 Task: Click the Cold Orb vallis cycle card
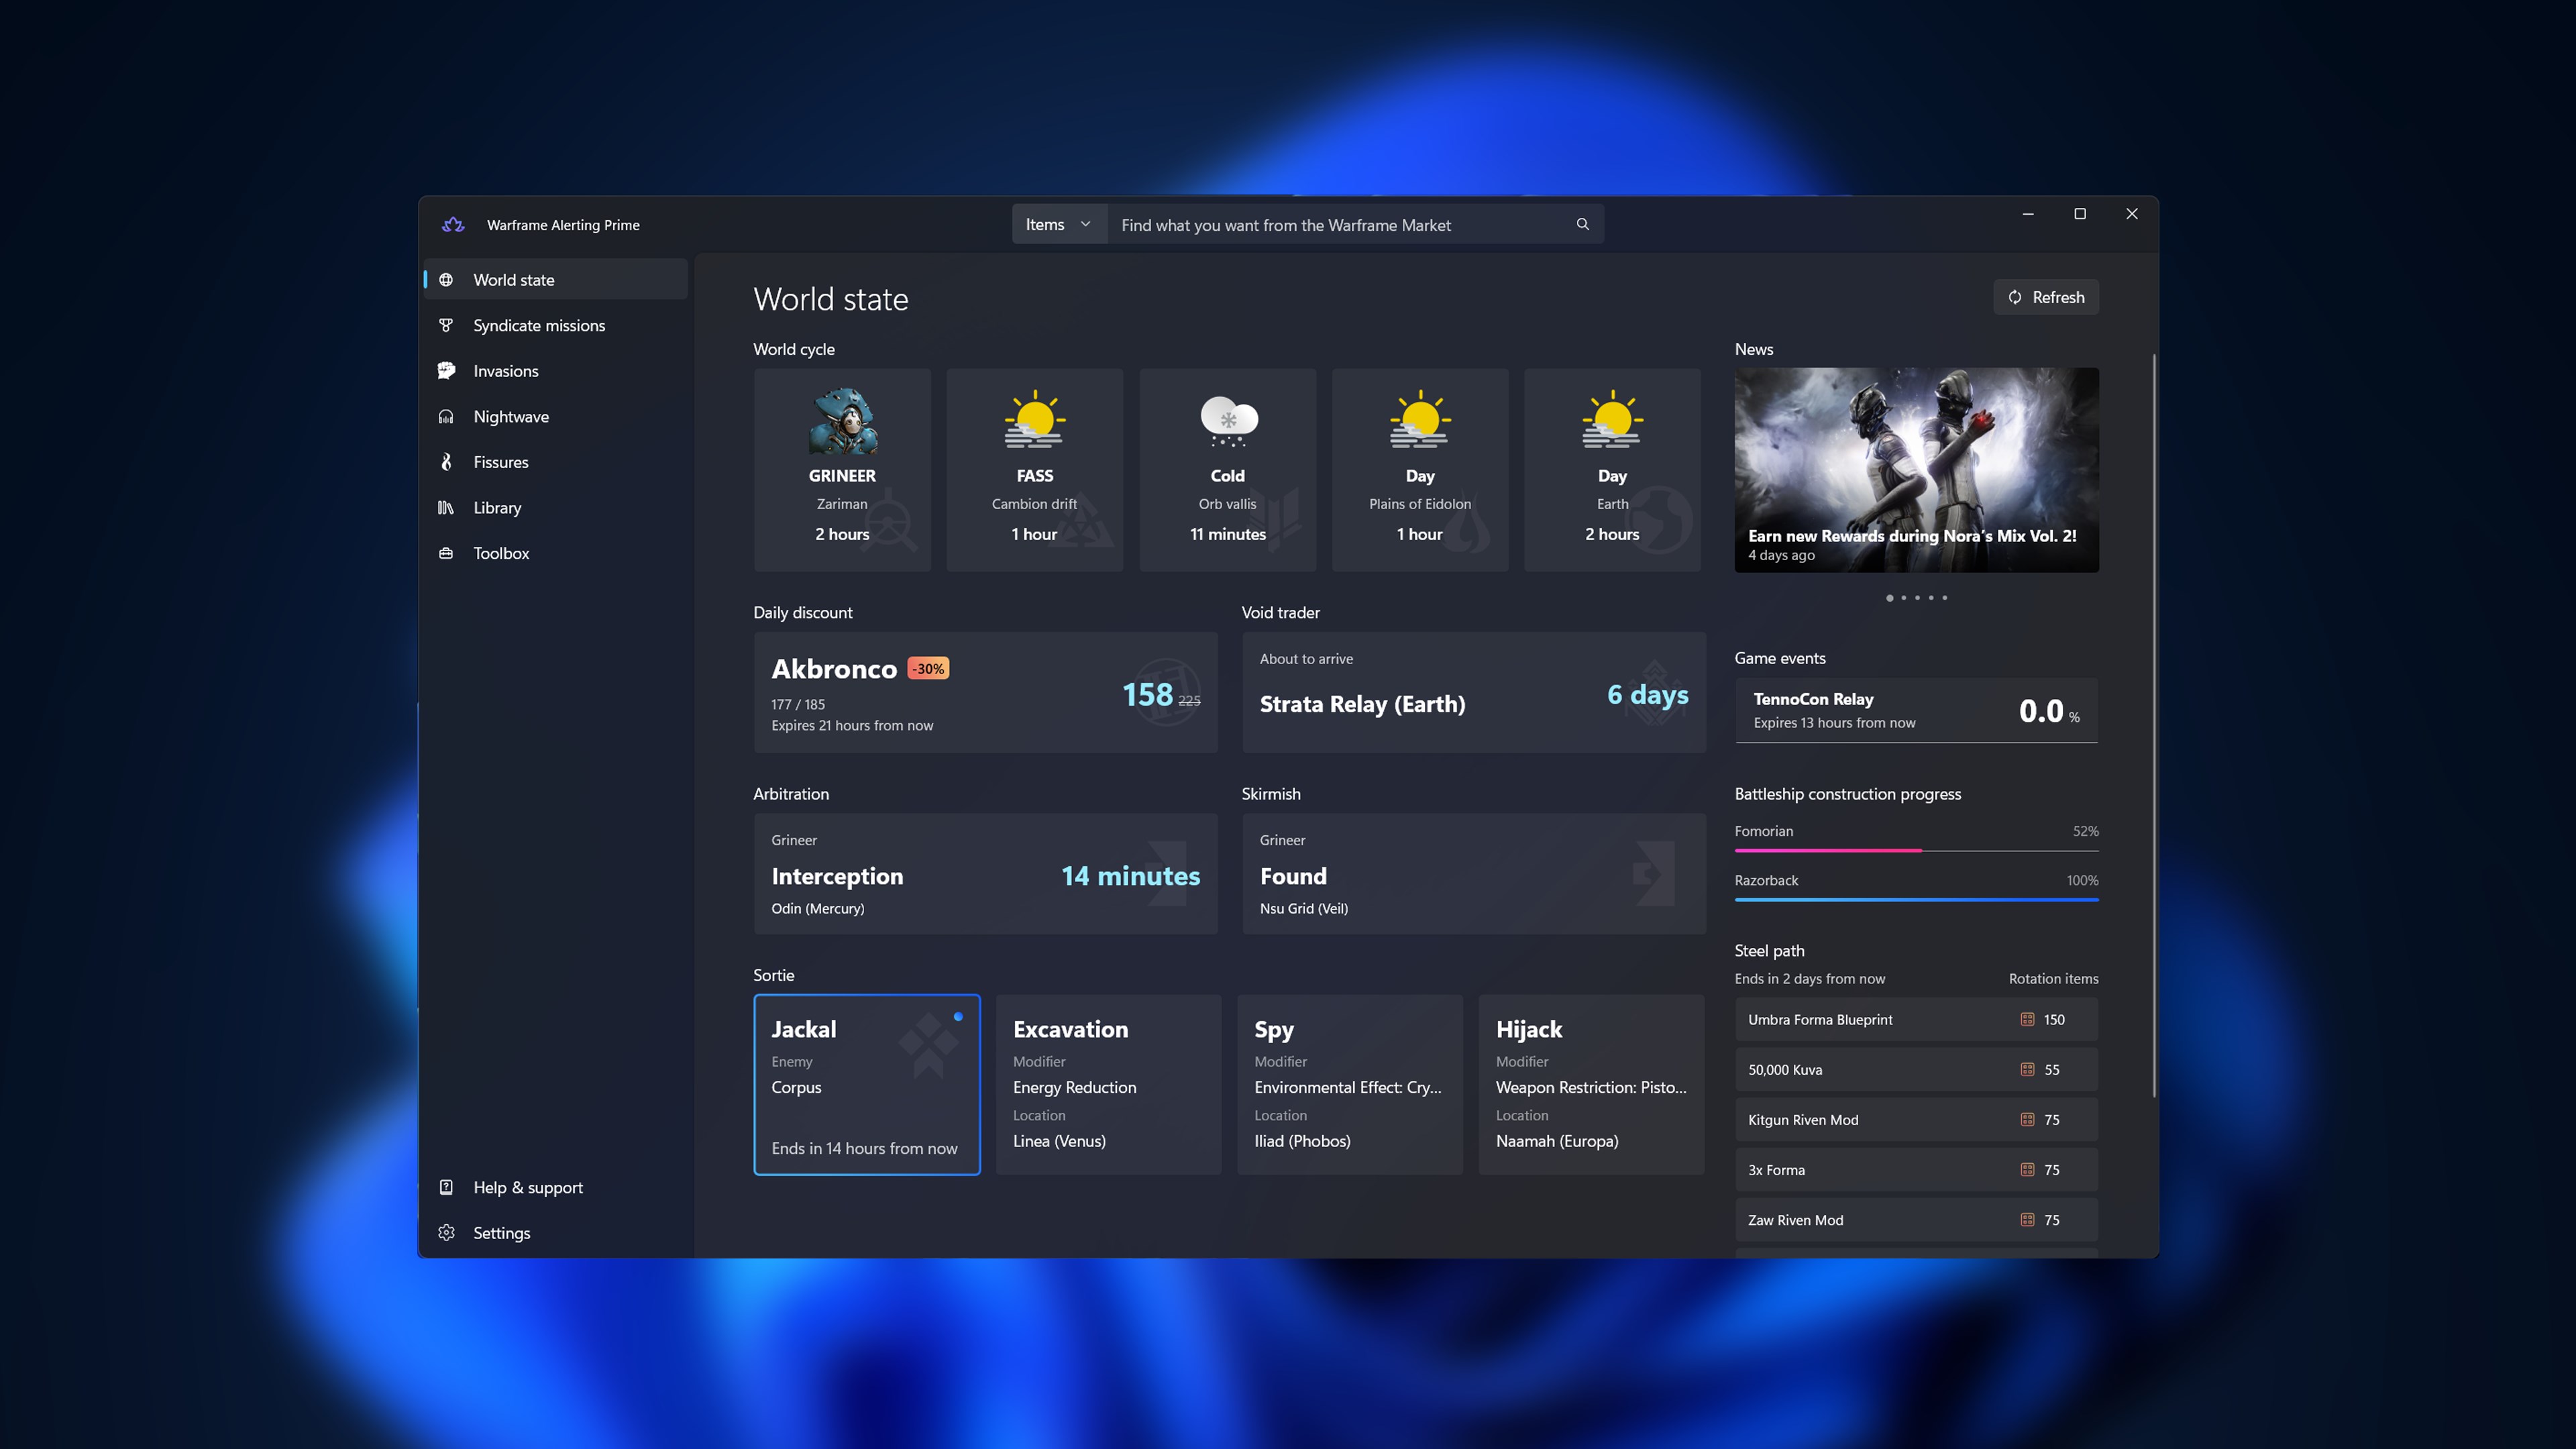[x=1228, y=470]
